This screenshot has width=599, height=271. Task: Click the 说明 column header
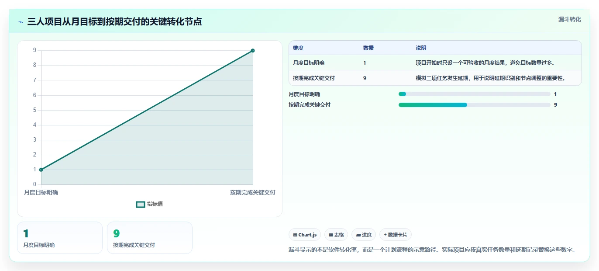[x=421, y=48]
